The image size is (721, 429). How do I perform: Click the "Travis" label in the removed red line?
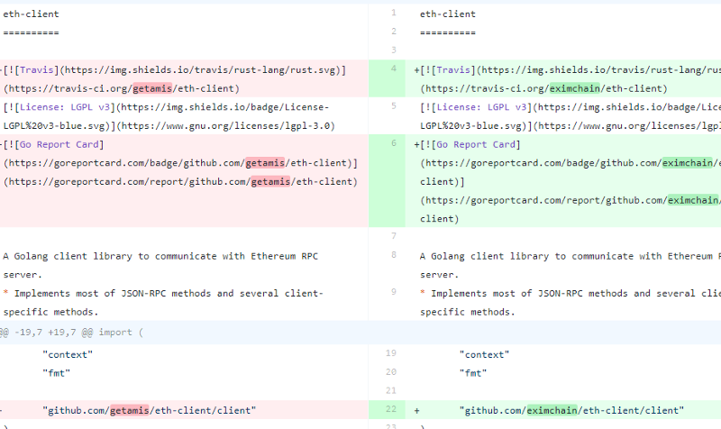[x=36, y=70]
